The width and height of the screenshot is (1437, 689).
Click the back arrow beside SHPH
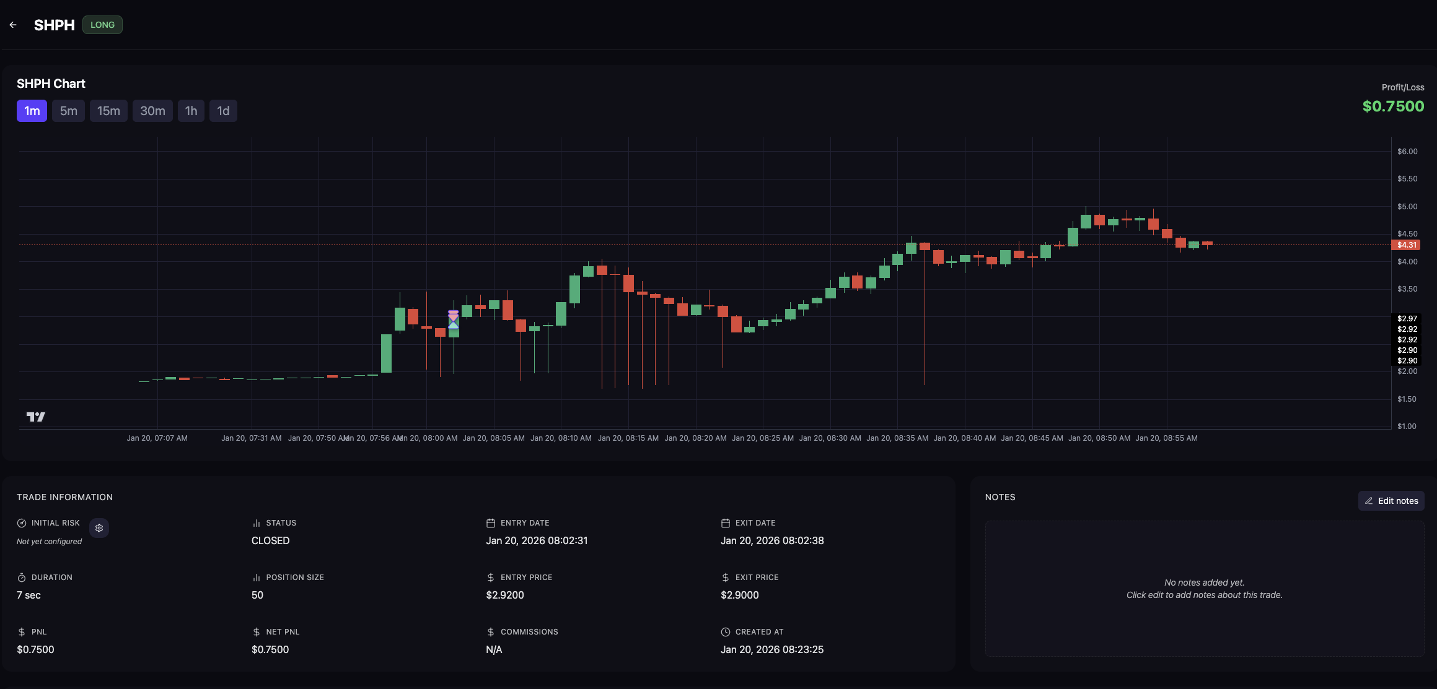[x=13, y=25]
